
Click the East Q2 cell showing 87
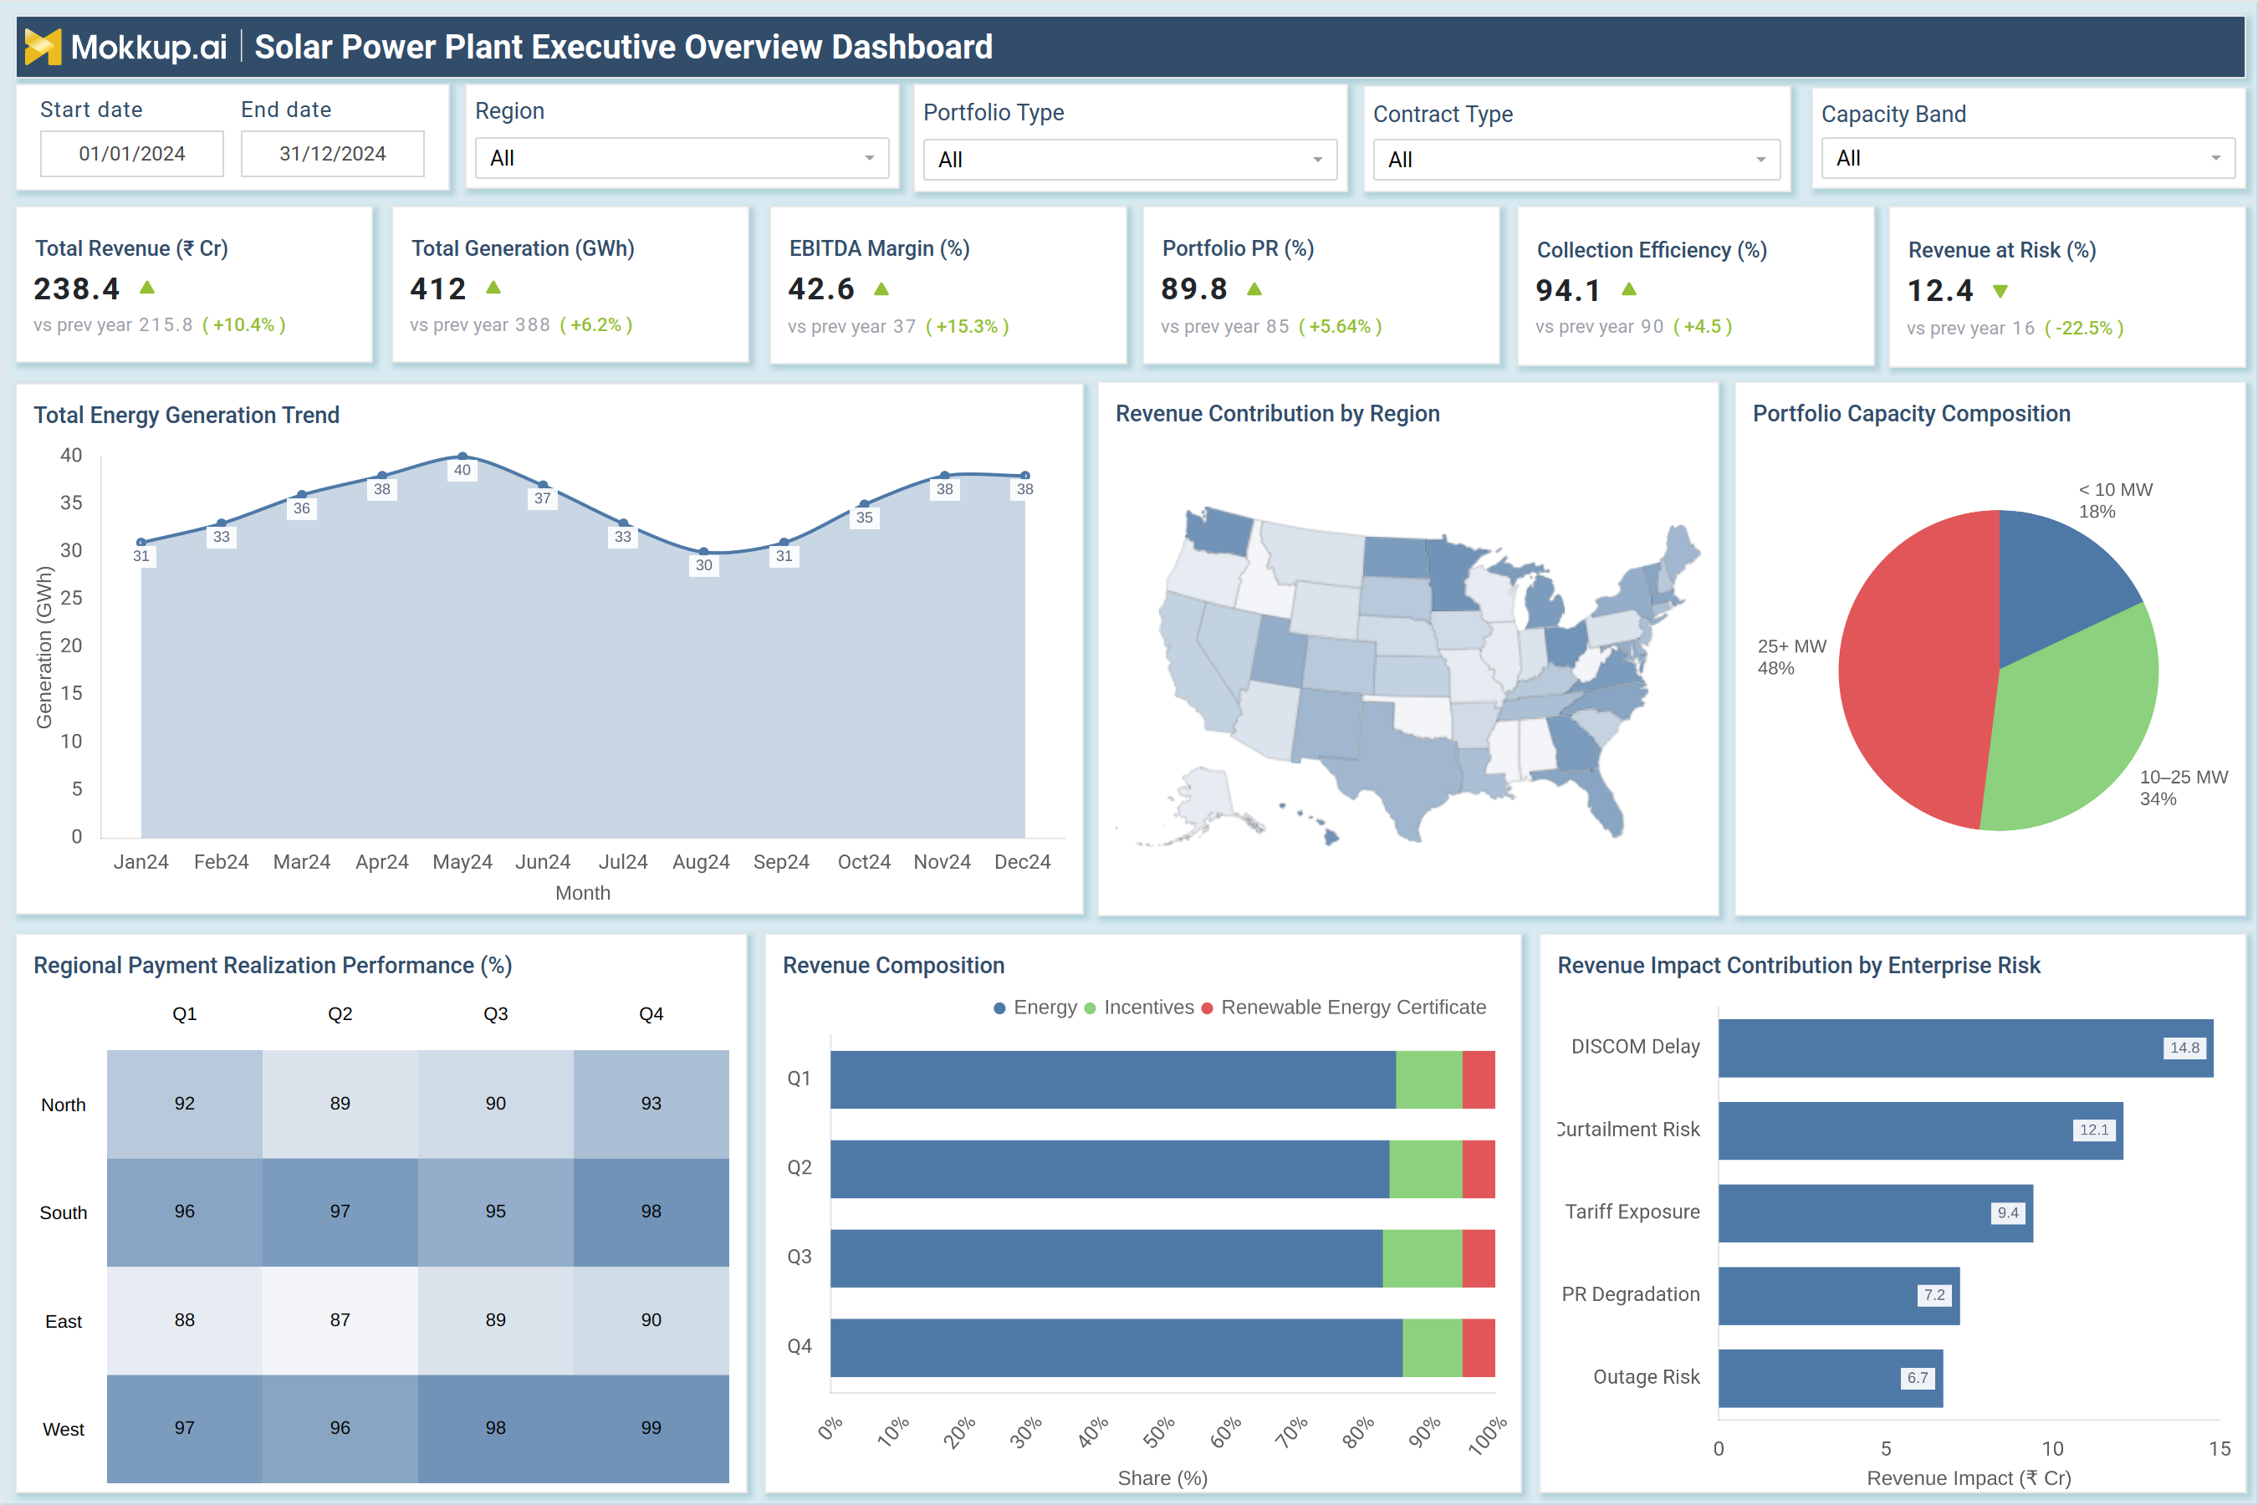[x=340, y=1321]
